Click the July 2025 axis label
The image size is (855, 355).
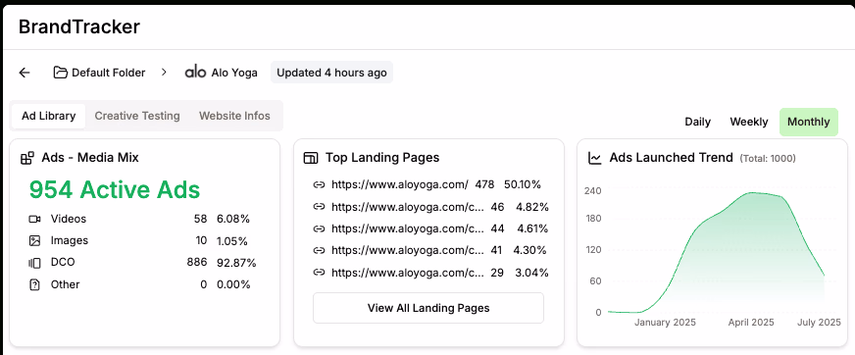point(819,323)
